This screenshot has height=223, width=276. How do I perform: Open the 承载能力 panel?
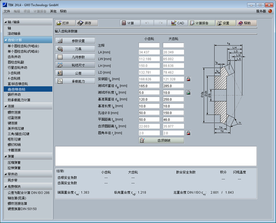pos(75,81)
